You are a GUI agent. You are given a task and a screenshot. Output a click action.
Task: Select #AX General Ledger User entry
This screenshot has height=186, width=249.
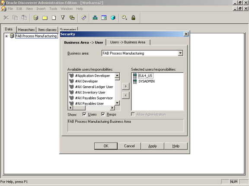(94, 87)
